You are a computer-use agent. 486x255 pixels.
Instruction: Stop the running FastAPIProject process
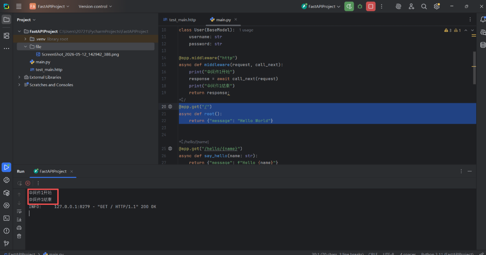371,6
